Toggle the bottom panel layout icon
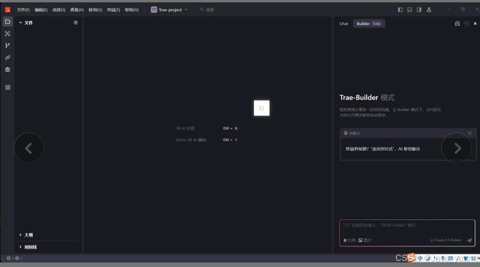480x267 pixels. 409,10
